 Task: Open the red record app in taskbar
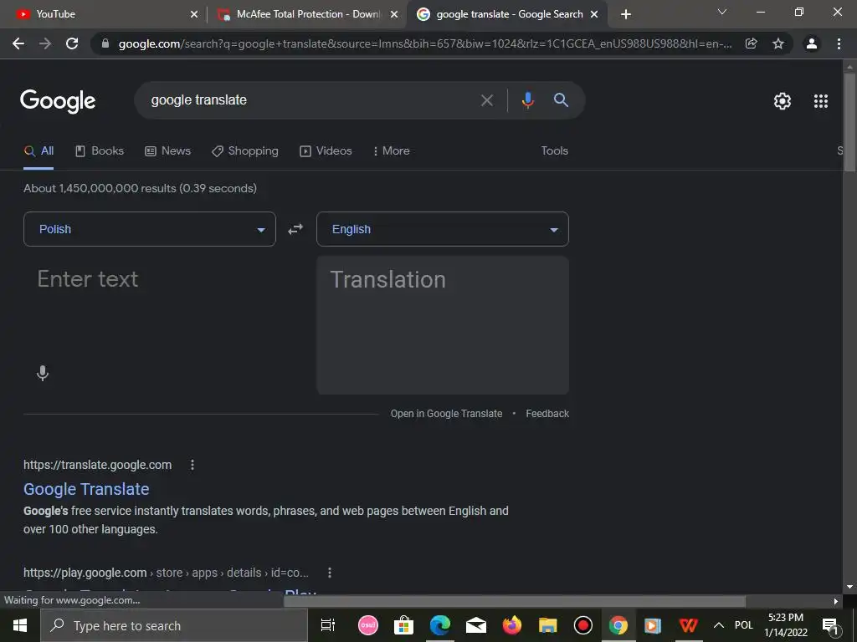[x=583, y=625]
